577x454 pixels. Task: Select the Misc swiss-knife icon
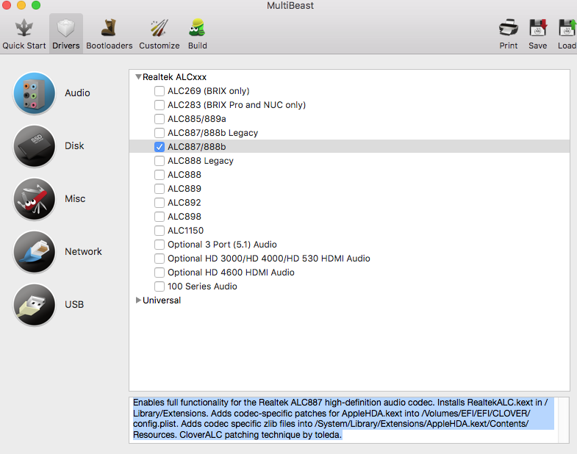click(x=35, y=199)
